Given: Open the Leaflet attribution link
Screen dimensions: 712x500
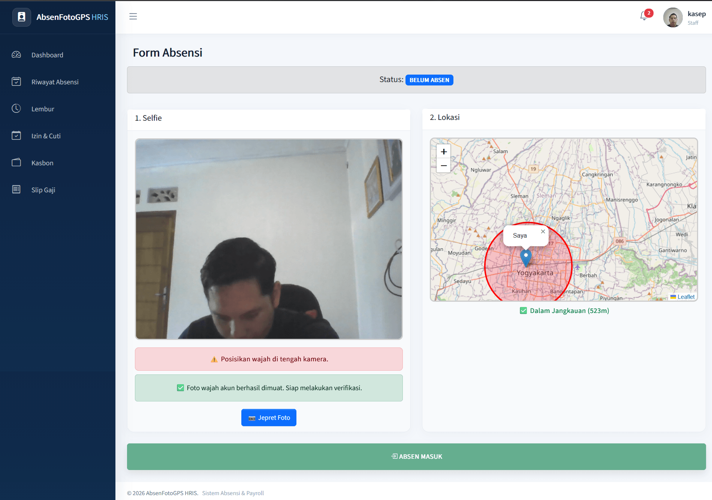Looking at the screenshot, I should coord(686,297).
